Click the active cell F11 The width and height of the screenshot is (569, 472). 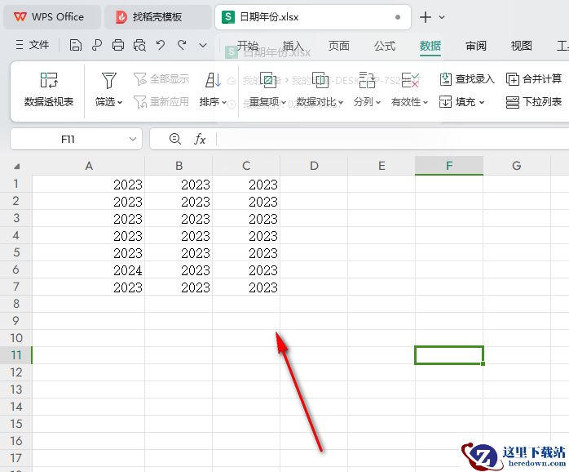pyautogui.click(x=449, y=355)
